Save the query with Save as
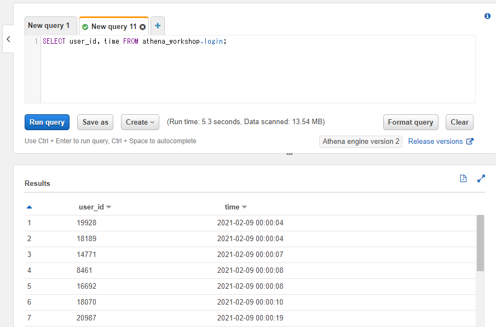This screenshot has width=496, height=327. click(95, 122)
